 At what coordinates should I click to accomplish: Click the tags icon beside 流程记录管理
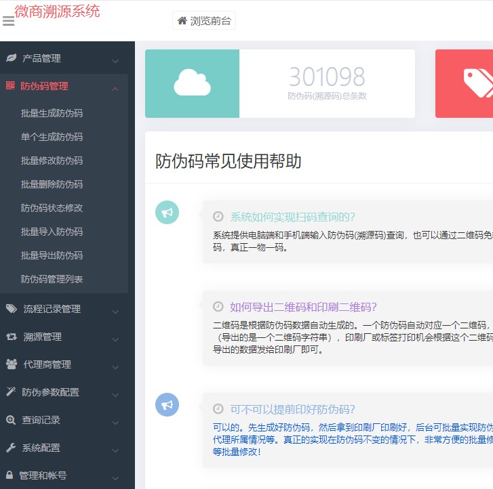coord(12,309)
